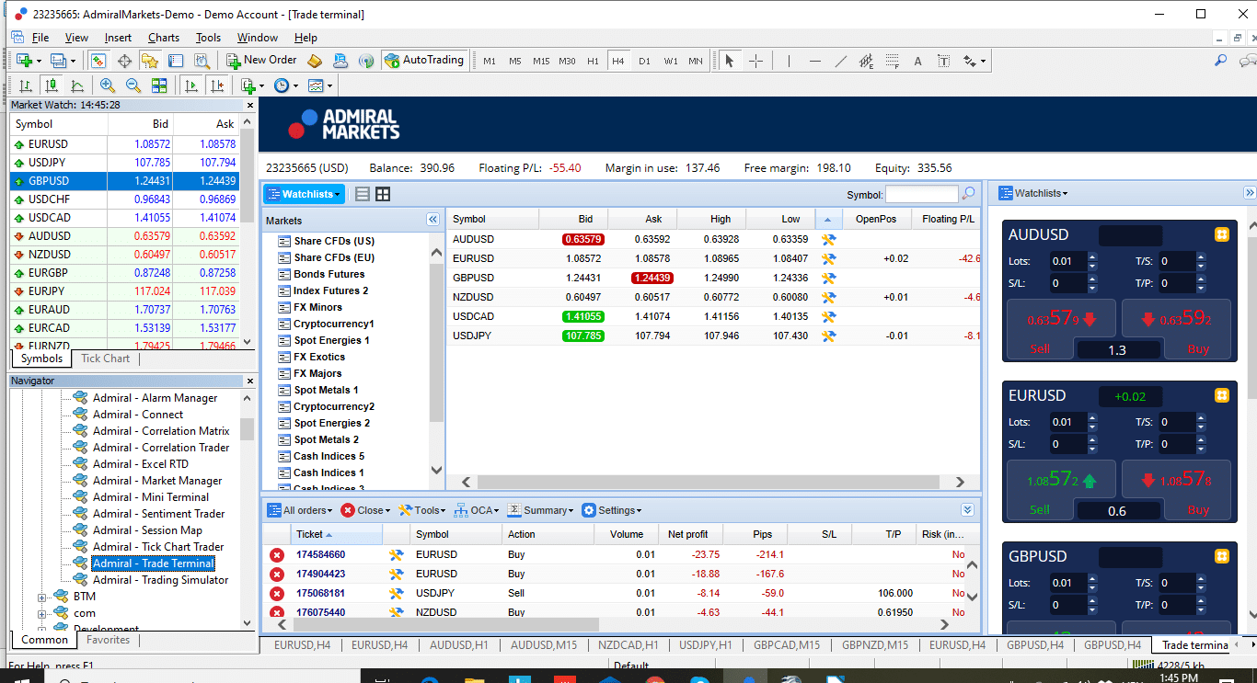Switch timeframe to W1
1257x683 pixels.
pos(671,62)
